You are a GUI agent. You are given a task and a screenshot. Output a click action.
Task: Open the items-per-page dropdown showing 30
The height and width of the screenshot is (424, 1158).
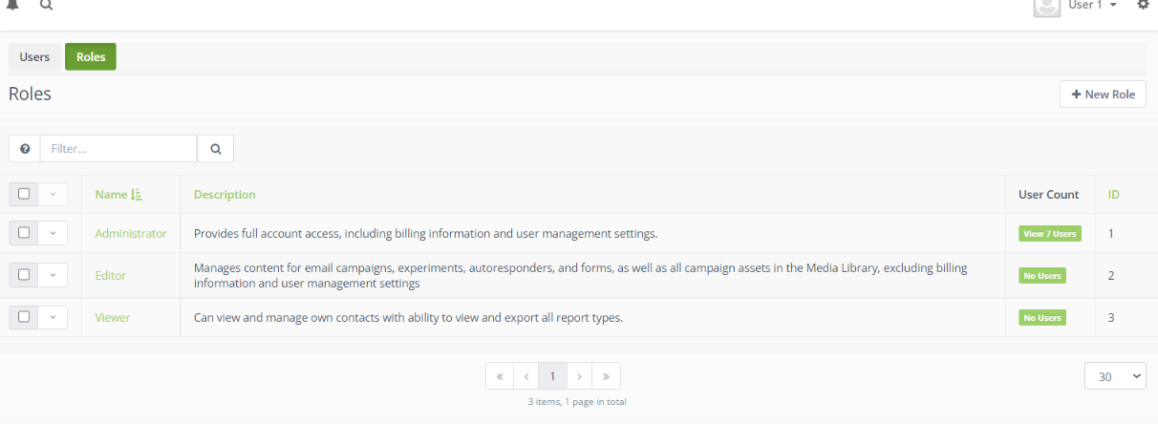point(1115,376)
